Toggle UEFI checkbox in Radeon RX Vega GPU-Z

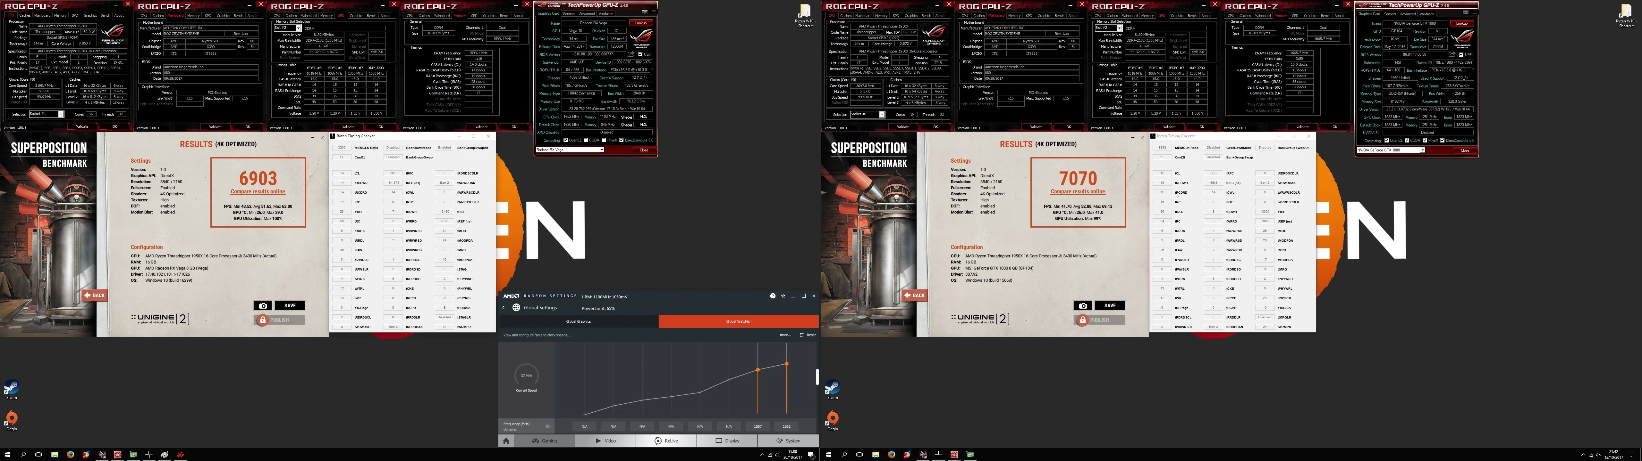641,54
